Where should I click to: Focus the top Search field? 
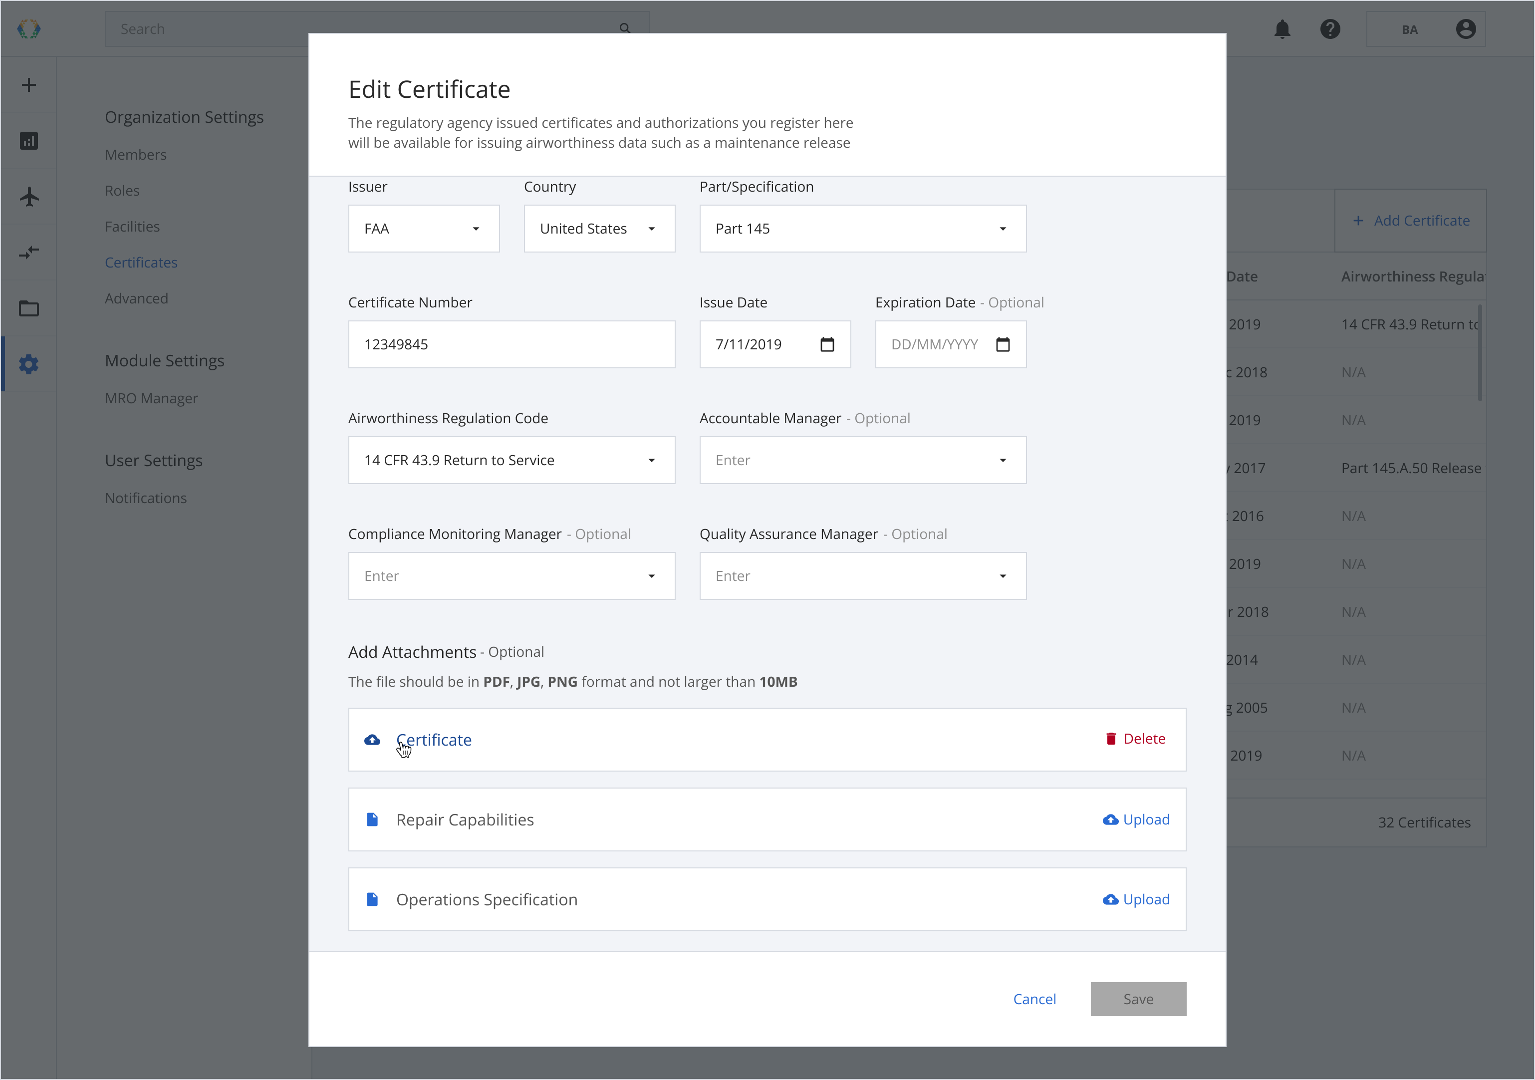(376, 29)
